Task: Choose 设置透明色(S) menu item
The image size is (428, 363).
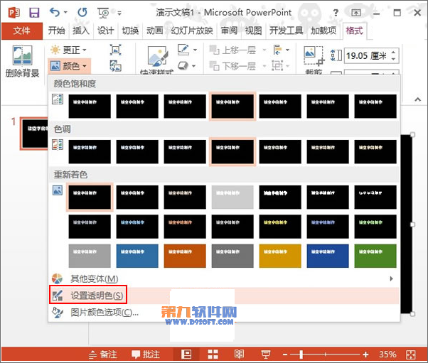Action: click(x=224, y=296)
